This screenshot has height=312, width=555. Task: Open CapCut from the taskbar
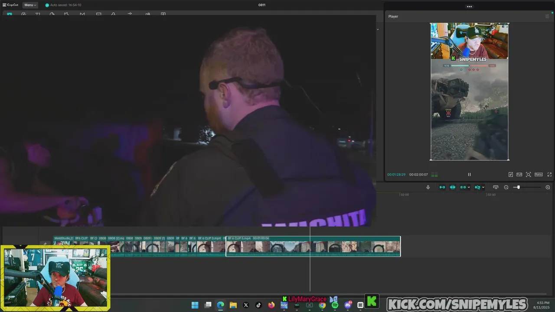coord(360,305)
